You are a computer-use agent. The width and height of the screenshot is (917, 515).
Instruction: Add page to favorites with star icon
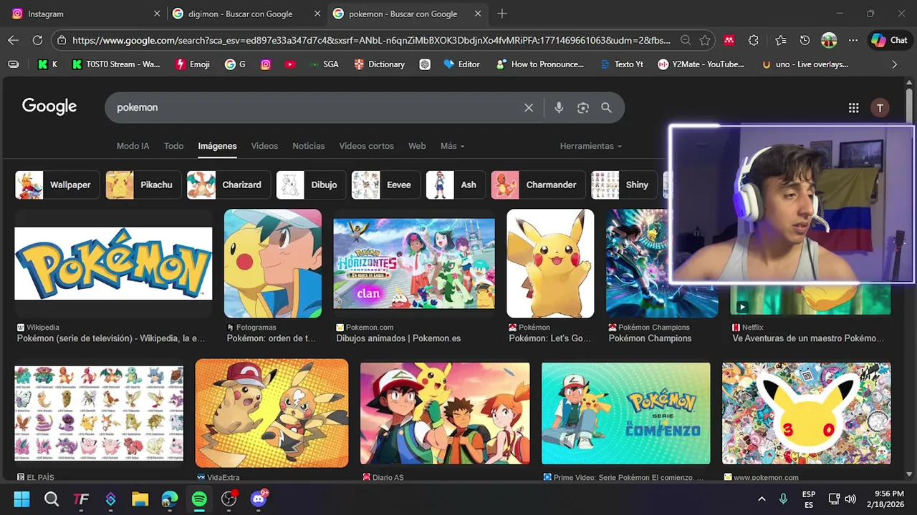705,40
